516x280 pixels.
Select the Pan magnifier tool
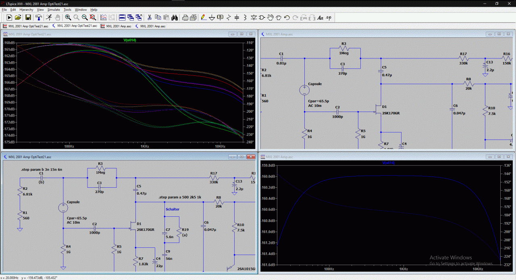[x=76, y=17]
